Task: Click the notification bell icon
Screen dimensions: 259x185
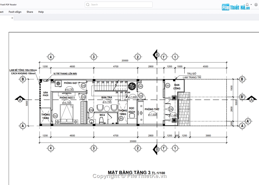Action: [x=247, y=5]
